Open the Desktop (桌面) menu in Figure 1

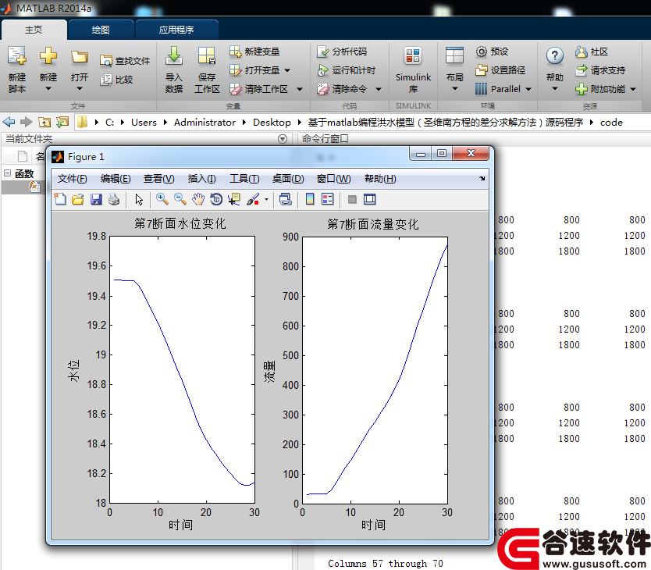288,179
